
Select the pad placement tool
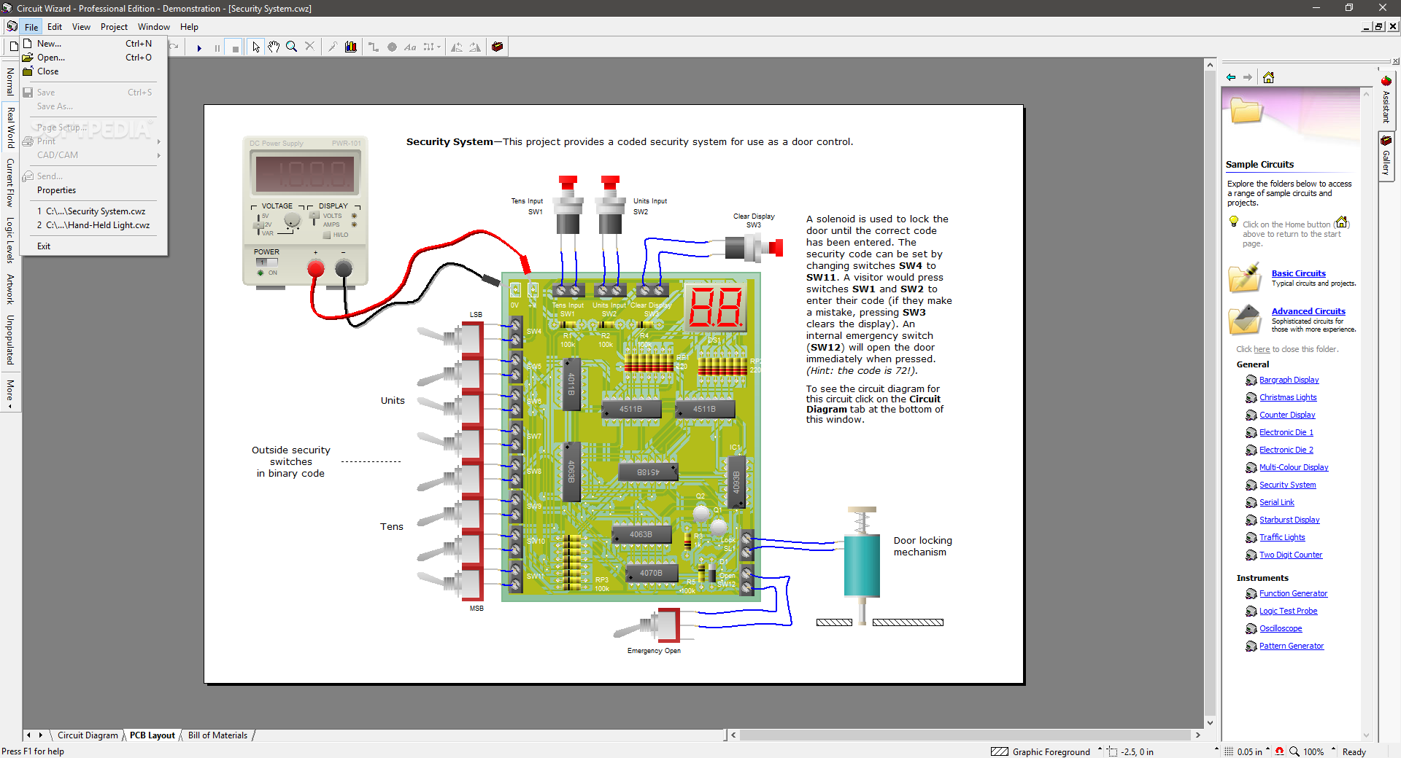392,47
